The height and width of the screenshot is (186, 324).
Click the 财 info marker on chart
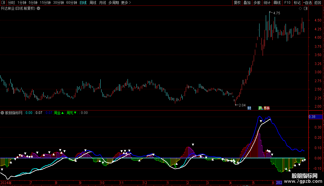(249, 108)
